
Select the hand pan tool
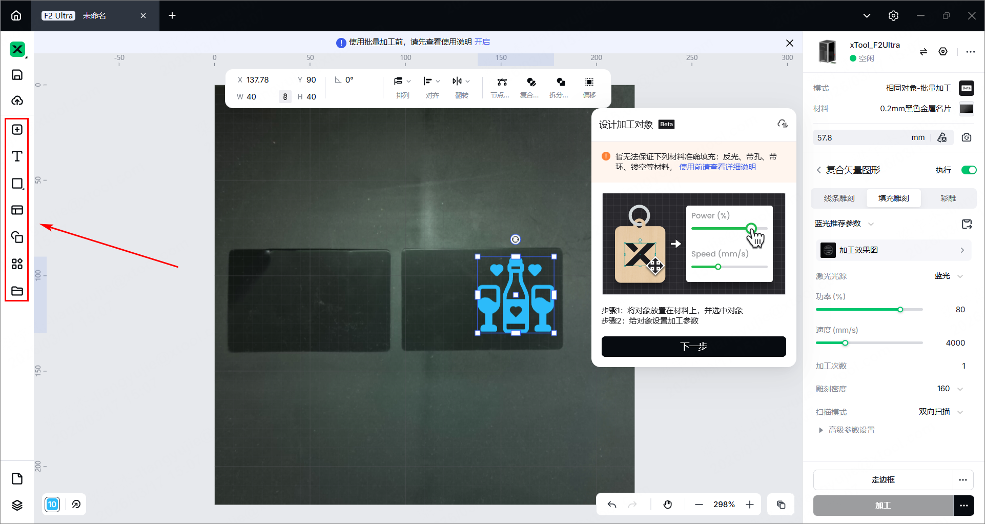667,505
